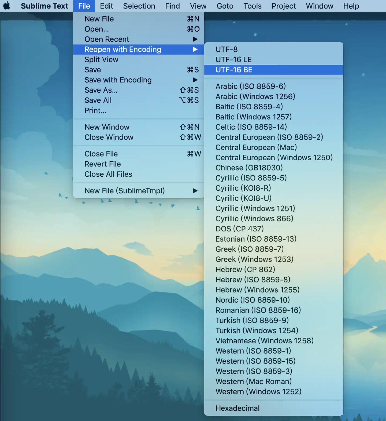Image resolution: width=386 pixels, height=421 pixels.
Task: Select Cyrillic (KOI8-U) encoding
Action: pyautogui.click(x=274, y=198)
